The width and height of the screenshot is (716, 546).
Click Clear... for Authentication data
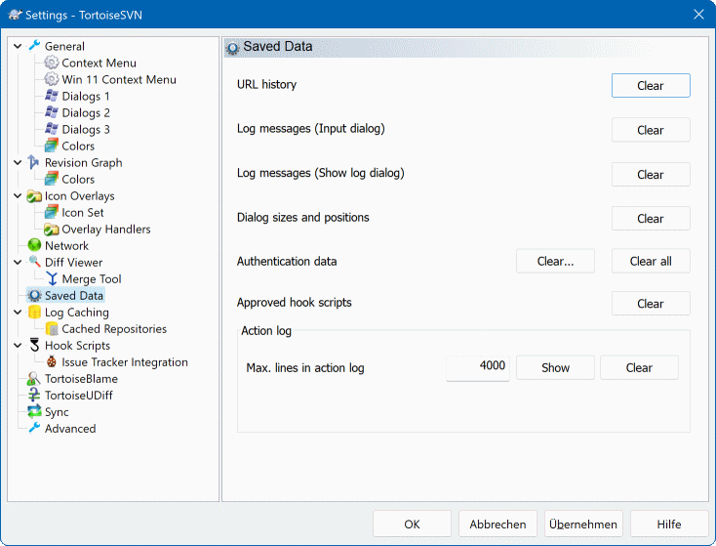pos(555,261)
